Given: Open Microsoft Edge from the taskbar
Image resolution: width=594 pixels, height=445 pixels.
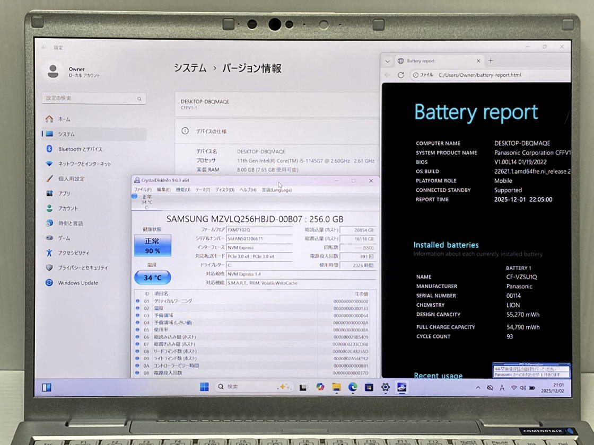Looking at the screenshot, I should (x=353, y=387).
